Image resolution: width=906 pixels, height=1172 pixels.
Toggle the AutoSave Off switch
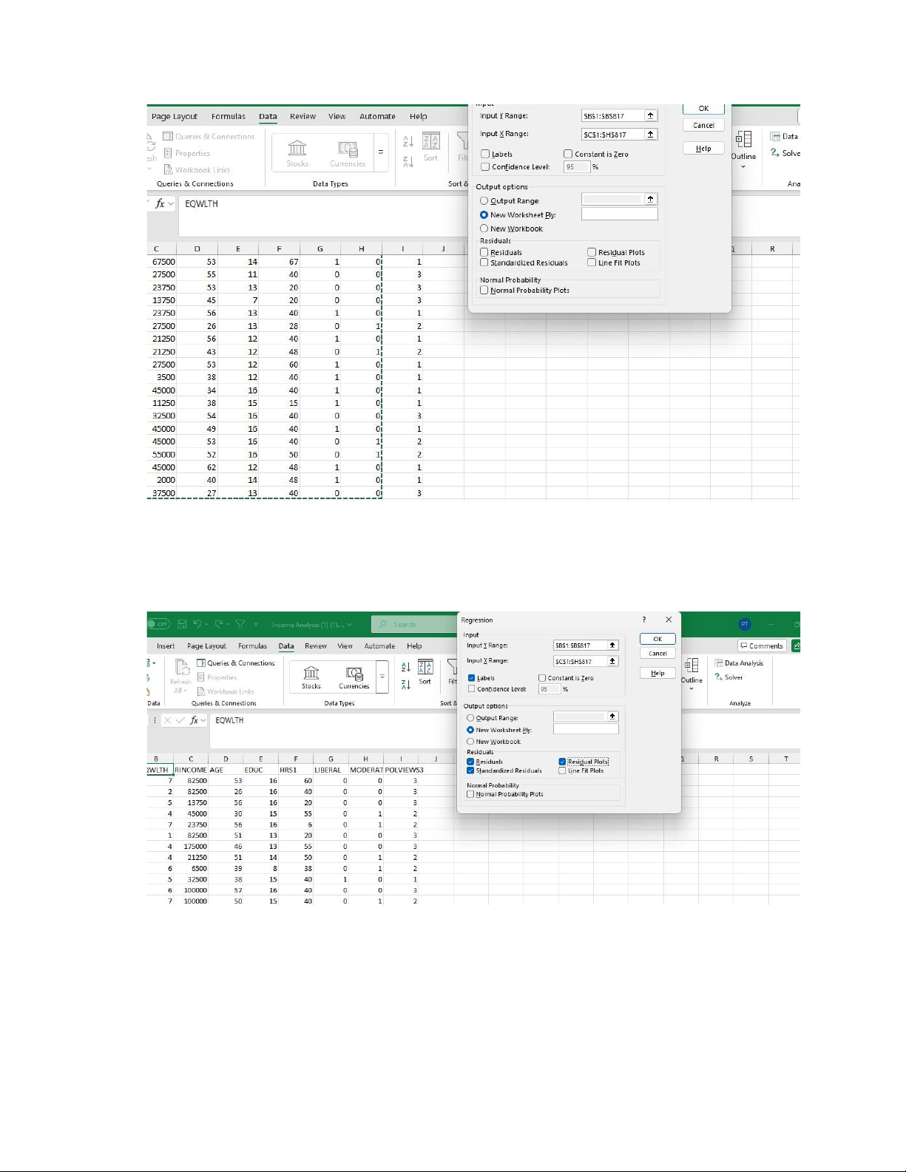[158, 624]
